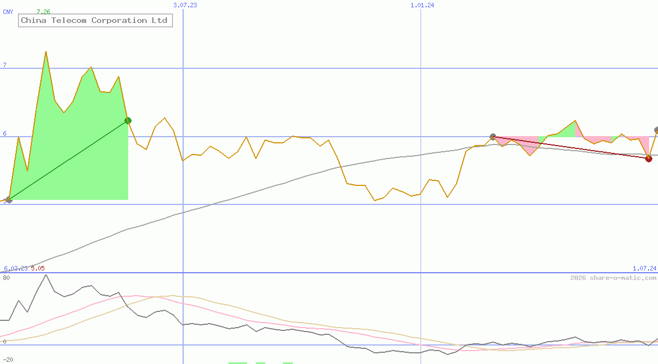Click the dark green endpoint dot near peak
Screen dimensions: 658x364
point(128,120)
